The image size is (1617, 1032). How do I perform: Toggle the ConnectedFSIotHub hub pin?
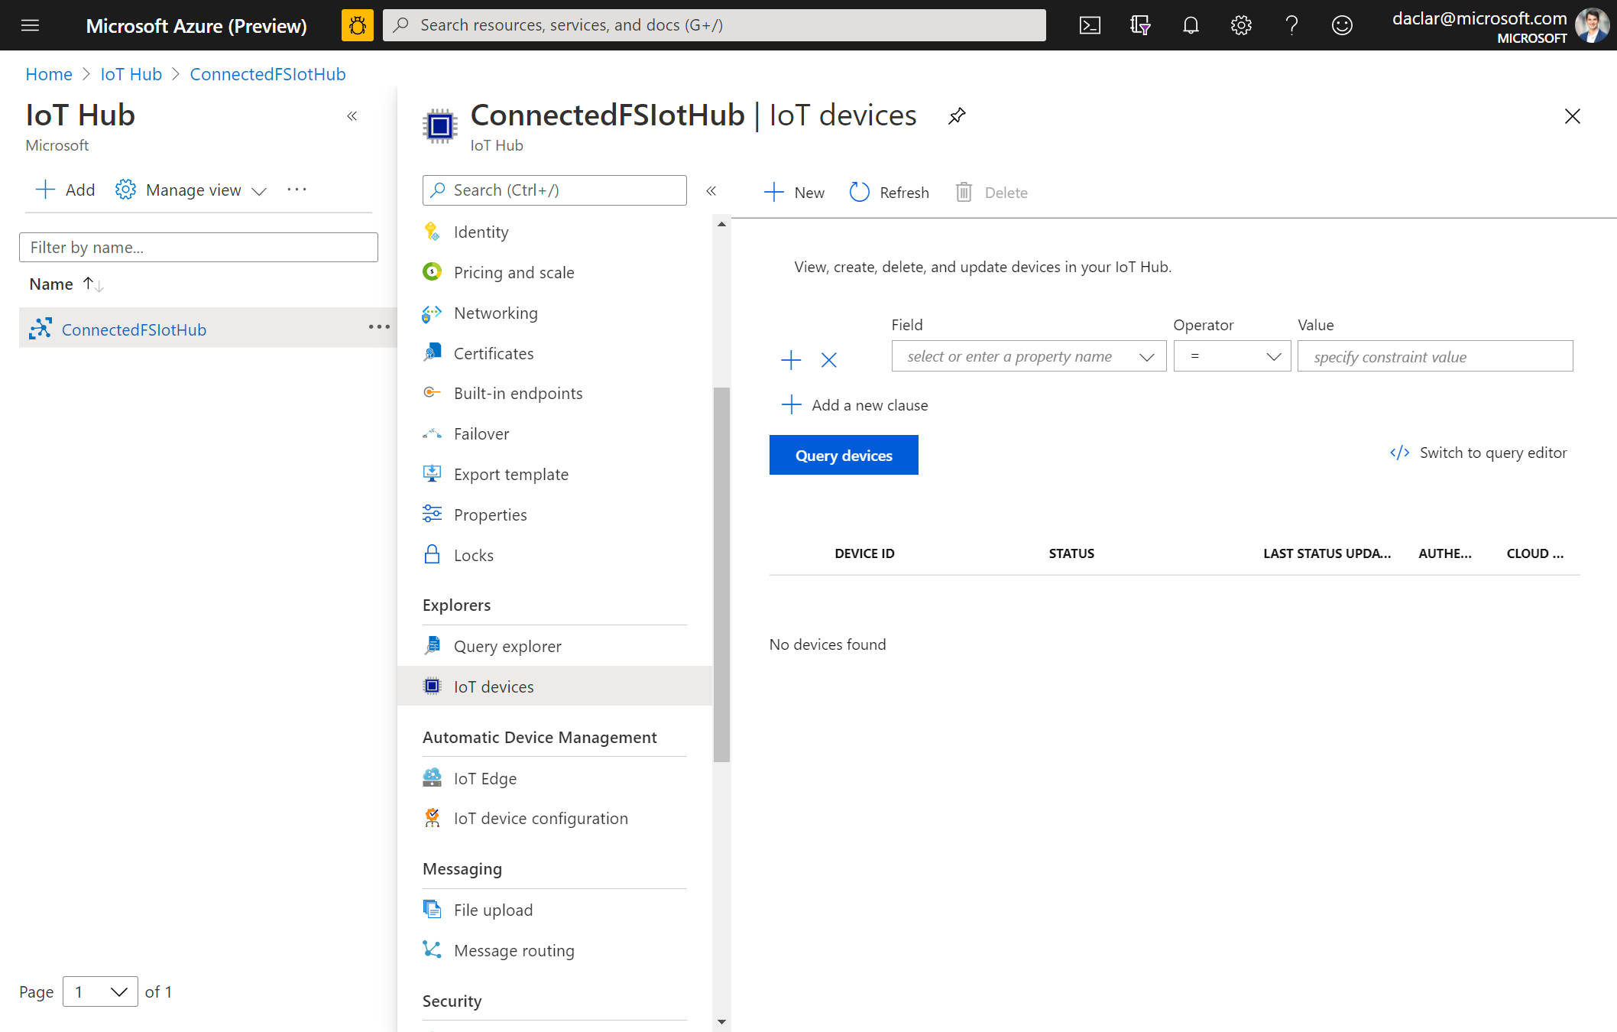956,115
